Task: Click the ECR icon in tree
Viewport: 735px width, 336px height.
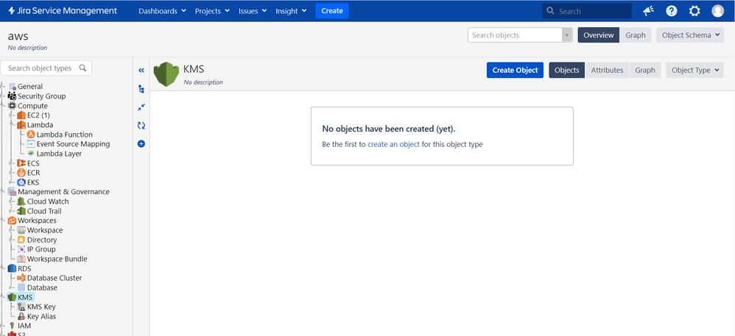Action: point(21,173)
